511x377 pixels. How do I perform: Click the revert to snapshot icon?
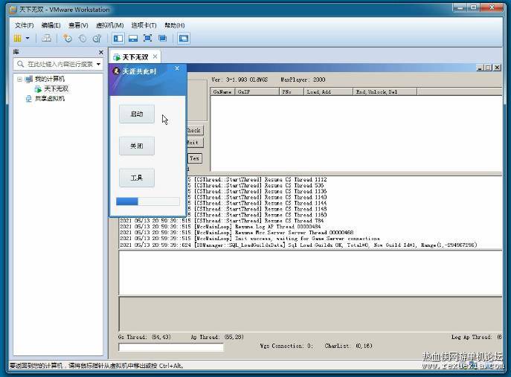pos(83,39)
